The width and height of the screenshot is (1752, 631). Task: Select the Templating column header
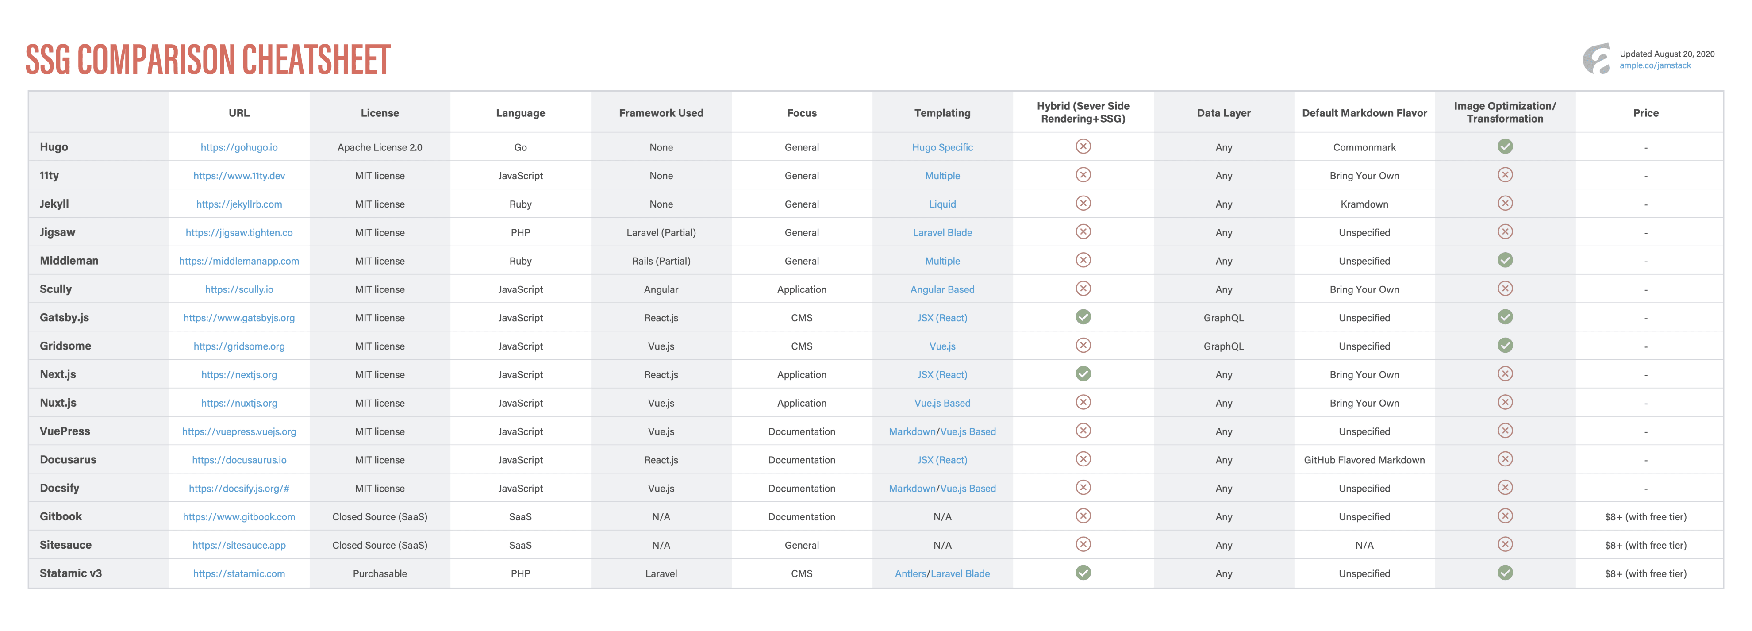click(942, 113)
